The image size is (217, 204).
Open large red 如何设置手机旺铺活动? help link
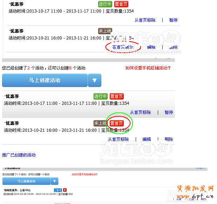click(148, 68)
